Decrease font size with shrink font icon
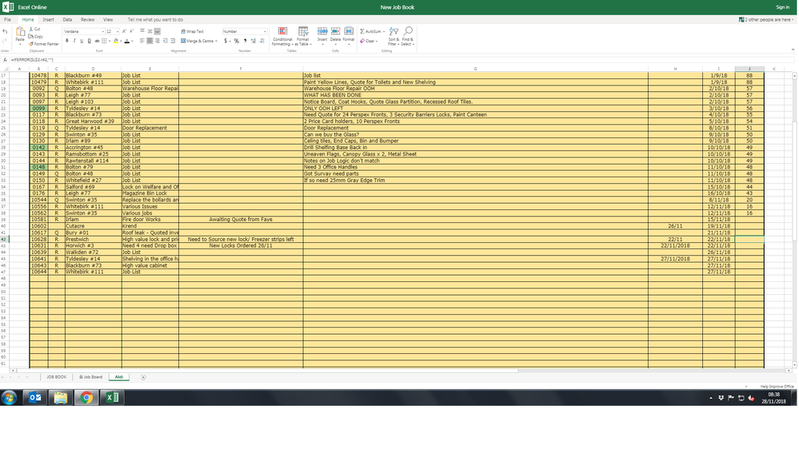Image resolution: width=799 pixels, height=449 pixels. (x=131, y=31)
